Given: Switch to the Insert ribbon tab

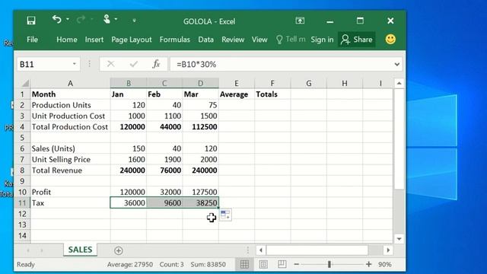Looking at the screenshot, I should click(x=94, y=40).
